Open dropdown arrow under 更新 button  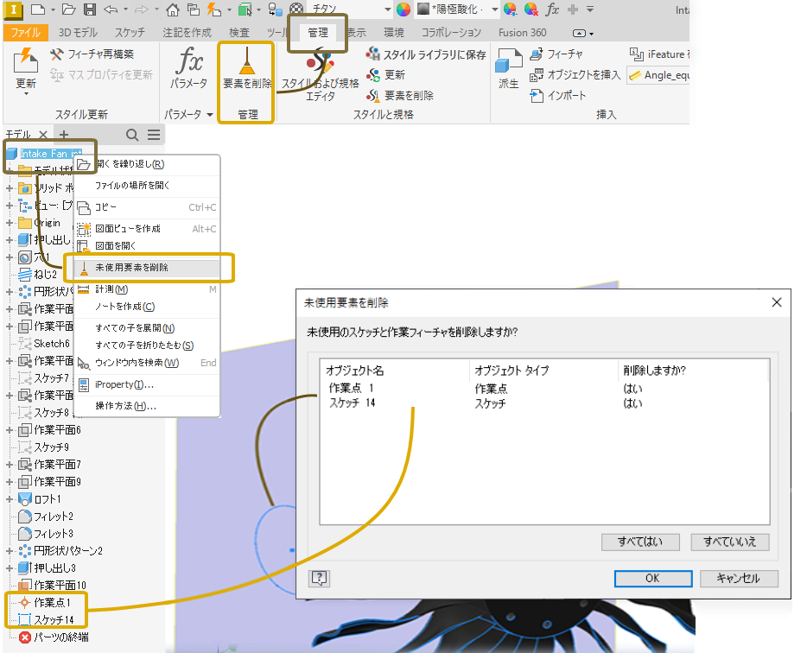(x=26, y=93)
